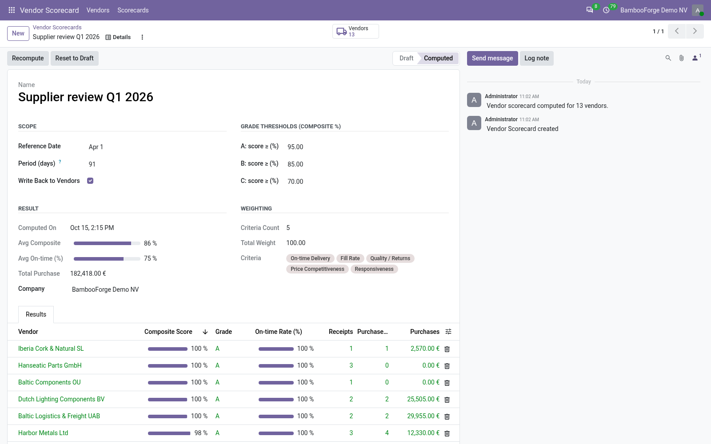The image size is (711, 444).
Task: Open the apps grid menu icon
Action: (x=12, y=10)
